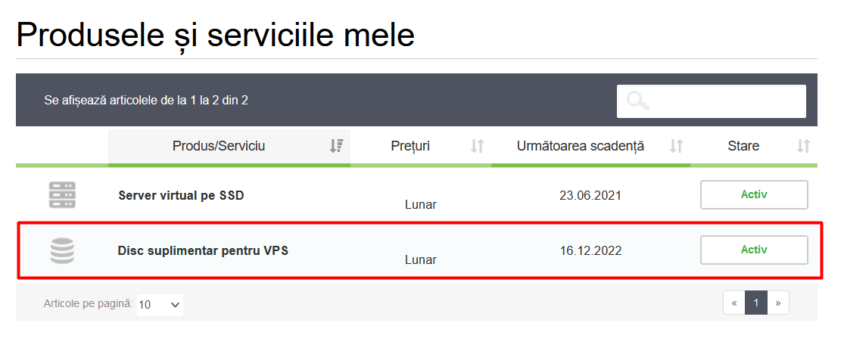The width and height of the screenshot is (844, 354).
Task: Click the Prețuri column header
Action: [x=410, y=146]
